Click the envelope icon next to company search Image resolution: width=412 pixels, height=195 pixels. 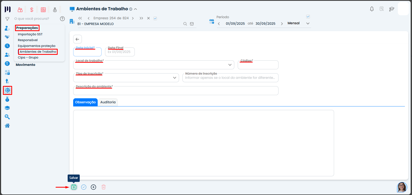tap(192, 23)
